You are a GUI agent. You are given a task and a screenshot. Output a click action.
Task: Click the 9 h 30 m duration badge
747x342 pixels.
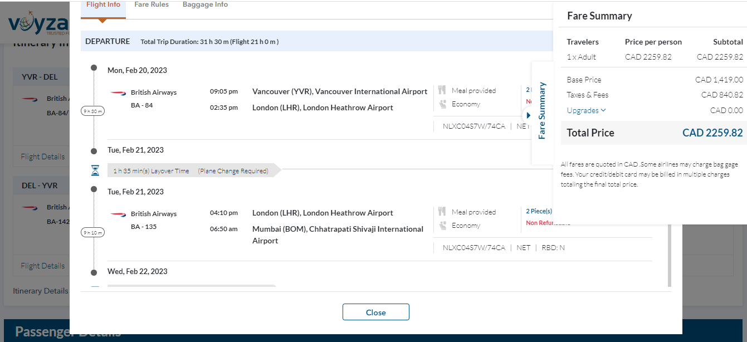(x=94, y=111)
